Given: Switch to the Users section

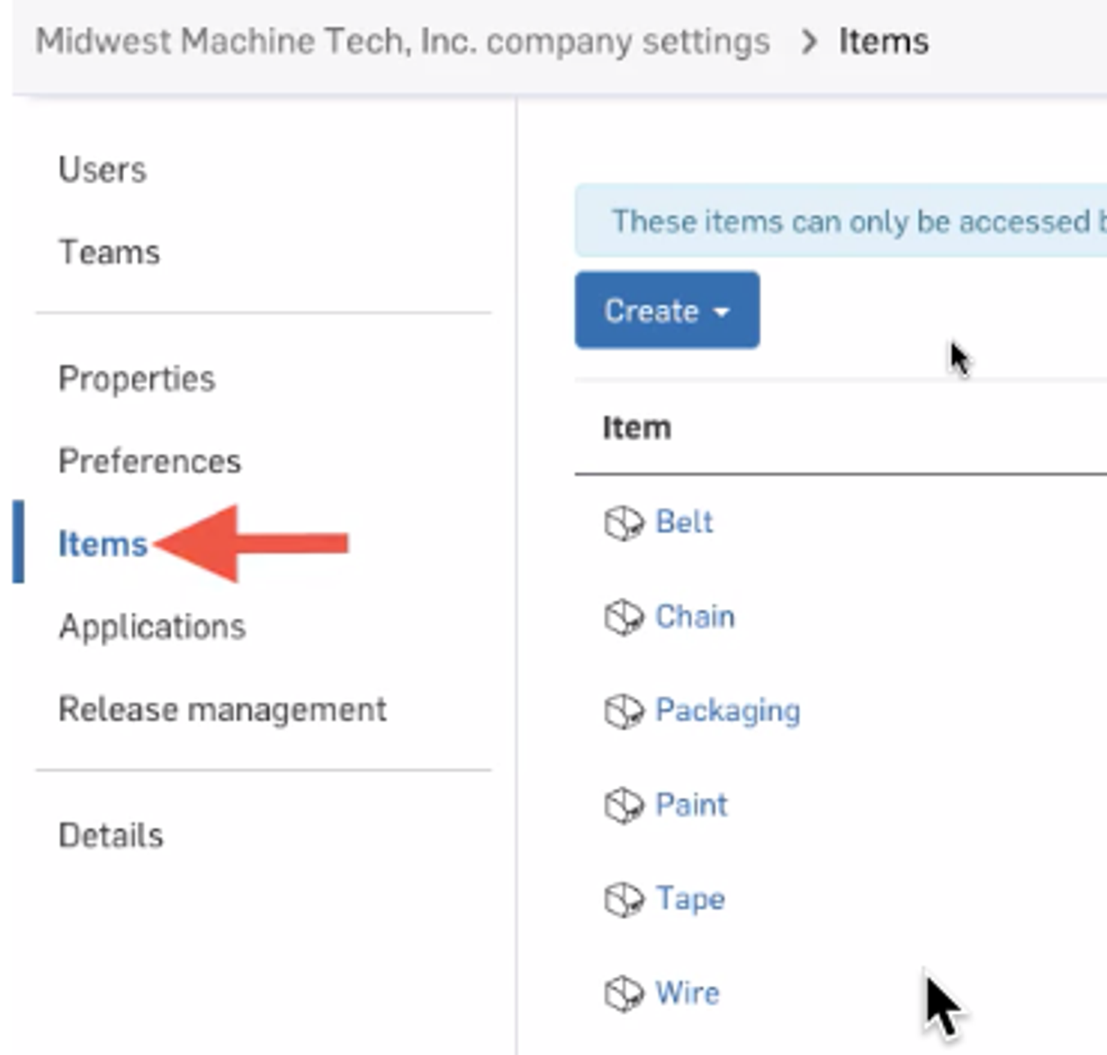Looking at the screenshot, I should 102,168.
